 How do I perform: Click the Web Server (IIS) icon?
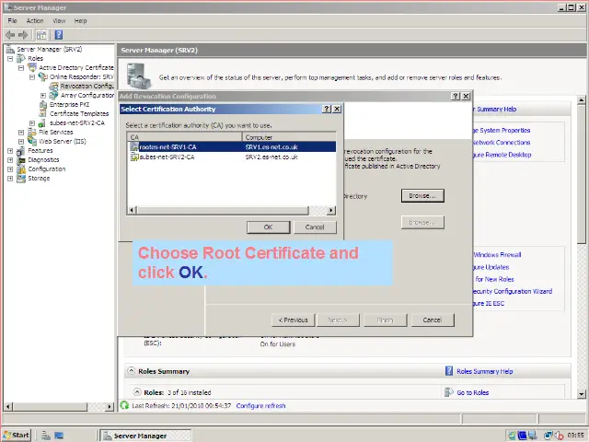[x=32, y=141]
